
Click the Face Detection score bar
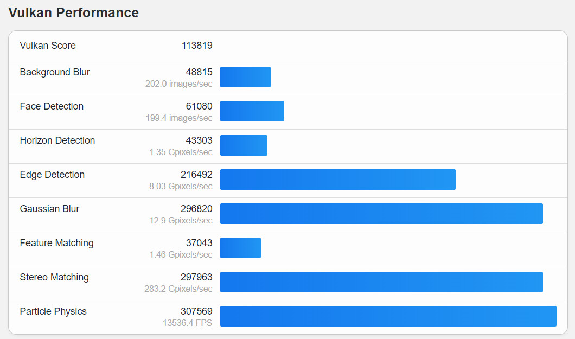click(x=252, y=111)
